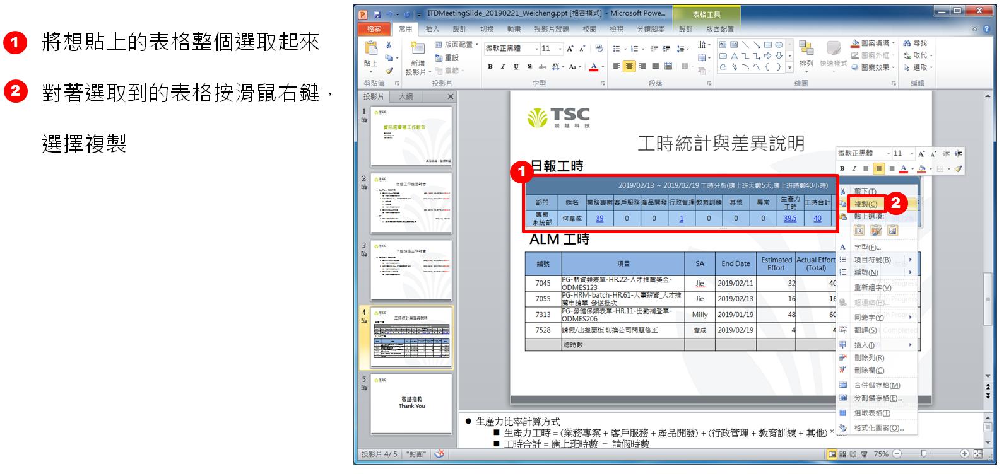1004x474 pixels.
Task: Click the 尋找 (Find) binoculars button
Action: click(915, 43)
